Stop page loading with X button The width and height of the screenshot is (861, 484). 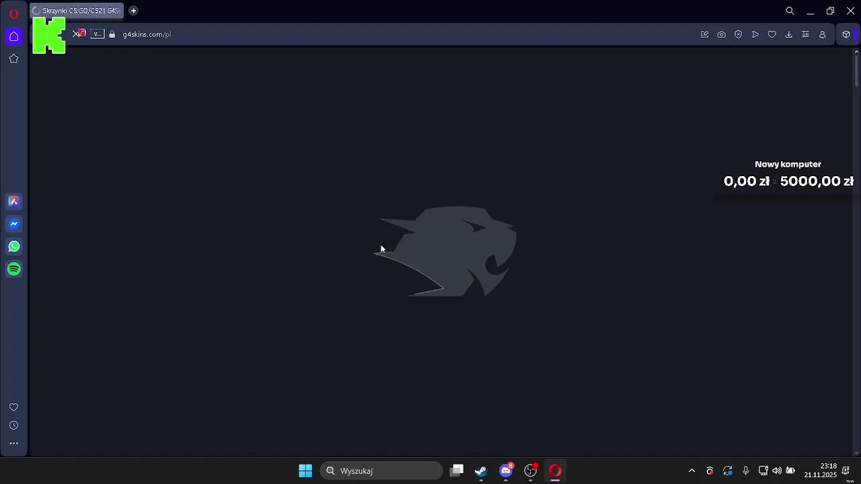click(x=75, y=34)
